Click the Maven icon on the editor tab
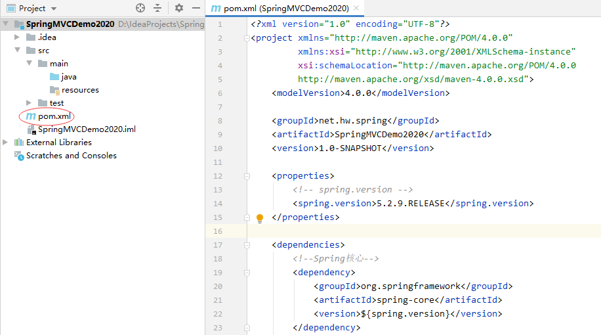Screen dimensions: 601x335 (x=216, y=8)
